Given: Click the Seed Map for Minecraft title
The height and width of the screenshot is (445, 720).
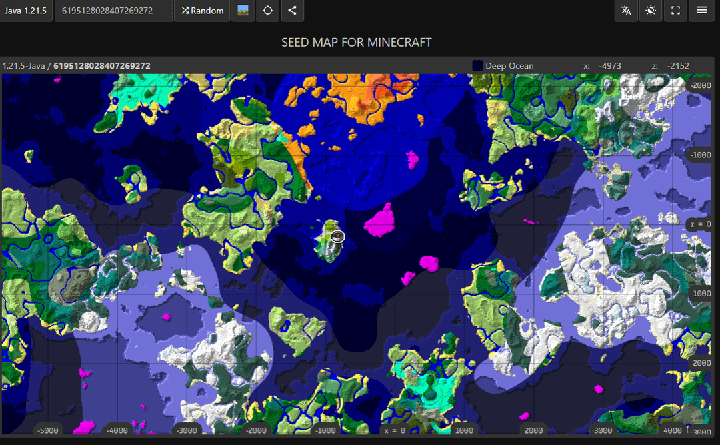Looking at the screenshot, I should 357,42.
